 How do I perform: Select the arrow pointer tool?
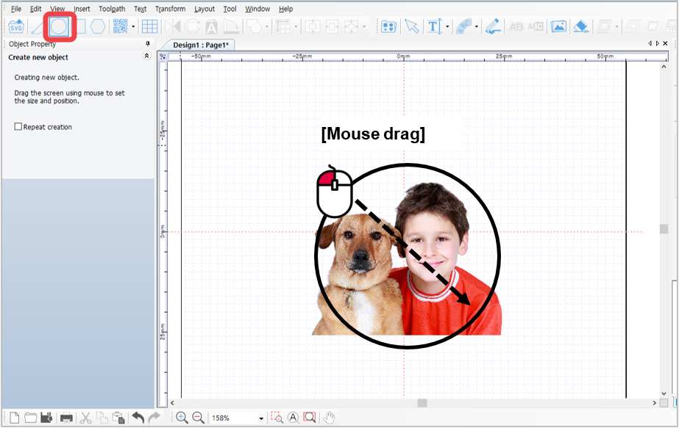tap(411, 27)
